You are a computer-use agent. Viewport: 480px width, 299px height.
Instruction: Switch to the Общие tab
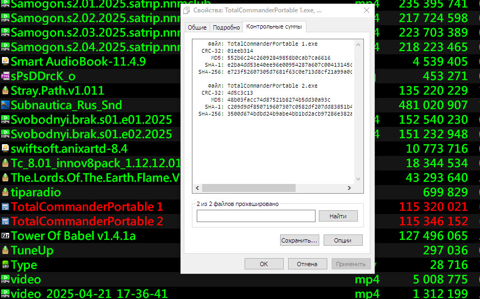[x=197, y=27]
